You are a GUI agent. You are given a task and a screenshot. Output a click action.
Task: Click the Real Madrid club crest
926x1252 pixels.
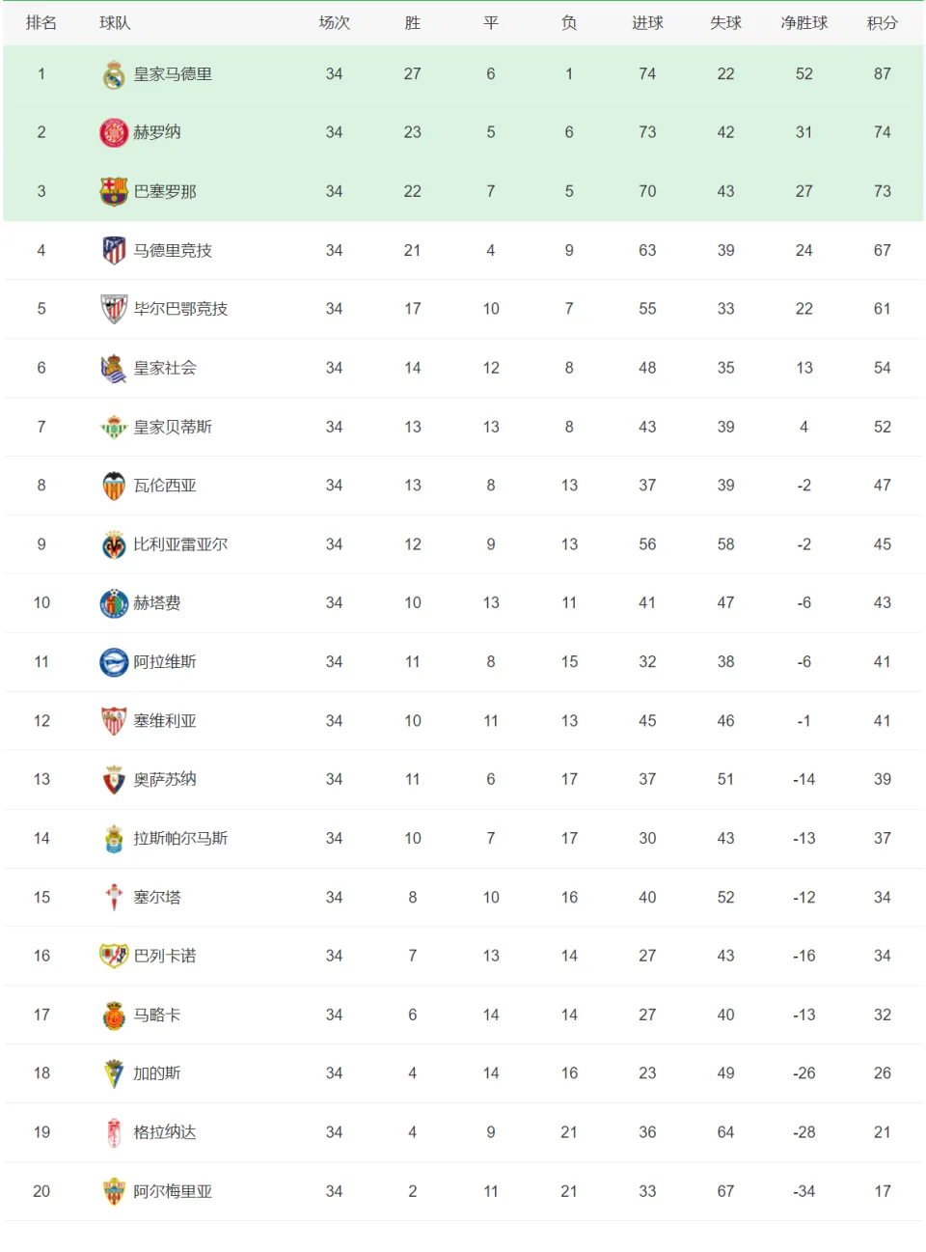coord(114,74)
